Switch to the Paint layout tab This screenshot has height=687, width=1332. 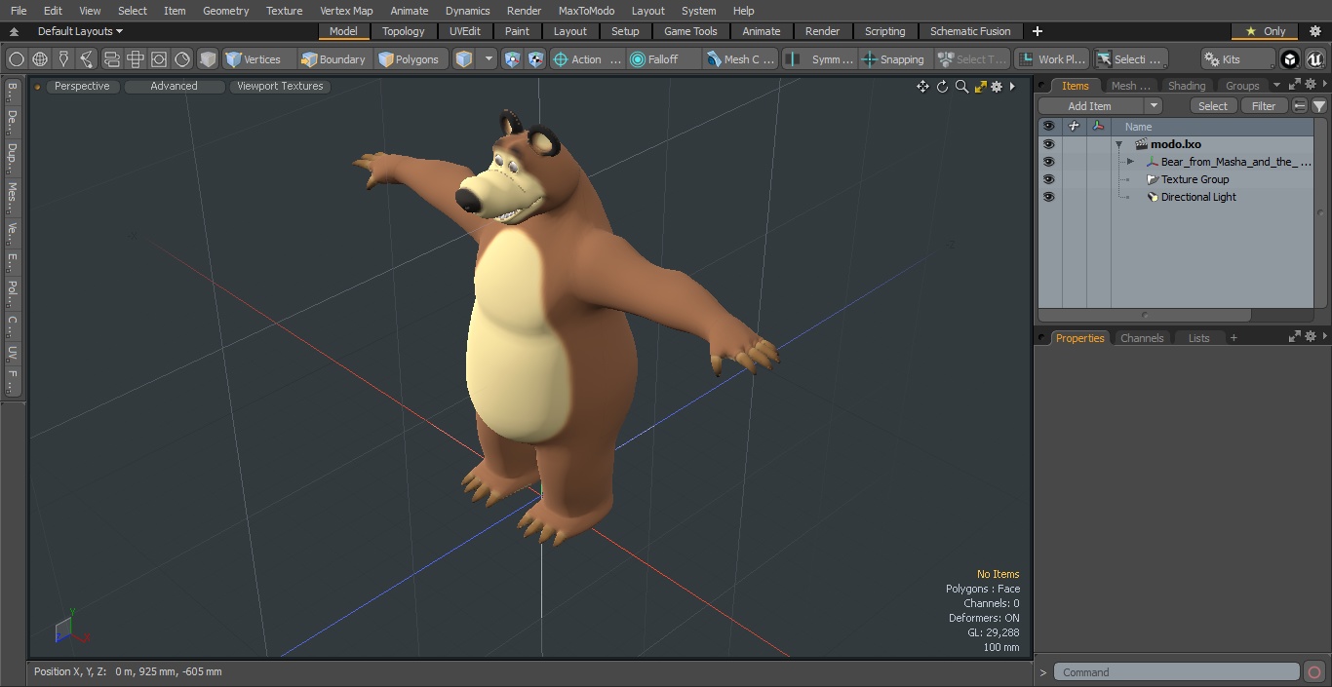(518, 31)
